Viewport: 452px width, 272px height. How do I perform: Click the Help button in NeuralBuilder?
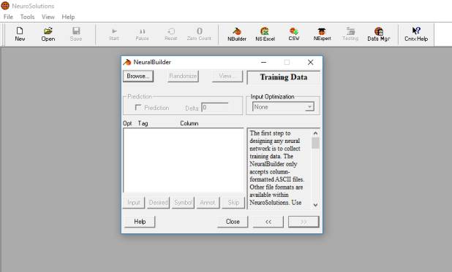tap(140, 222)
